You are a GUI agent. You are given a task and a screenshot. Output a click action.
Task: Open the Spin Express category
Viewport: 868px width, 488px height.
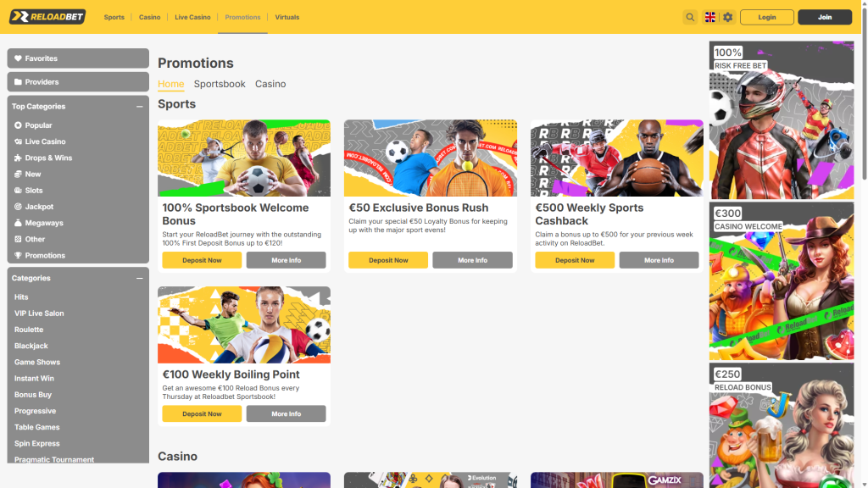click(36, 444)
